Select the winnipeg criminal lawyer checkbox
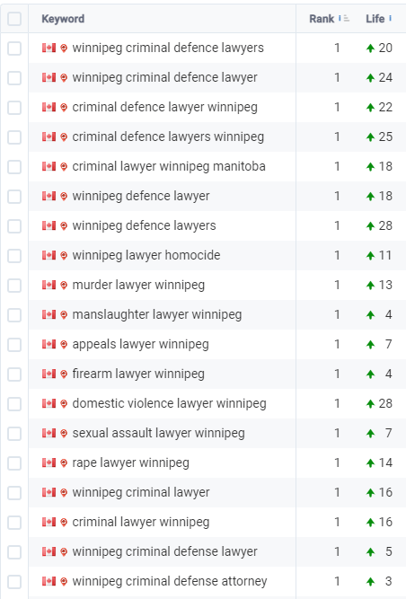Viewport: 406px width, 599px height. coord(14,493)
